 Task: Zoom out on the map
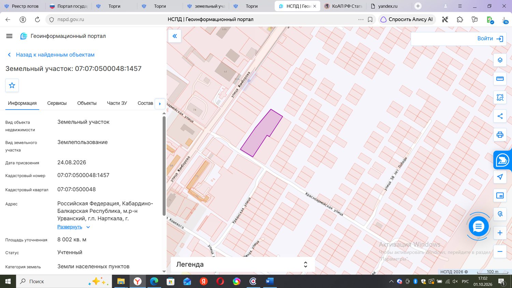(x=500, y=251)
